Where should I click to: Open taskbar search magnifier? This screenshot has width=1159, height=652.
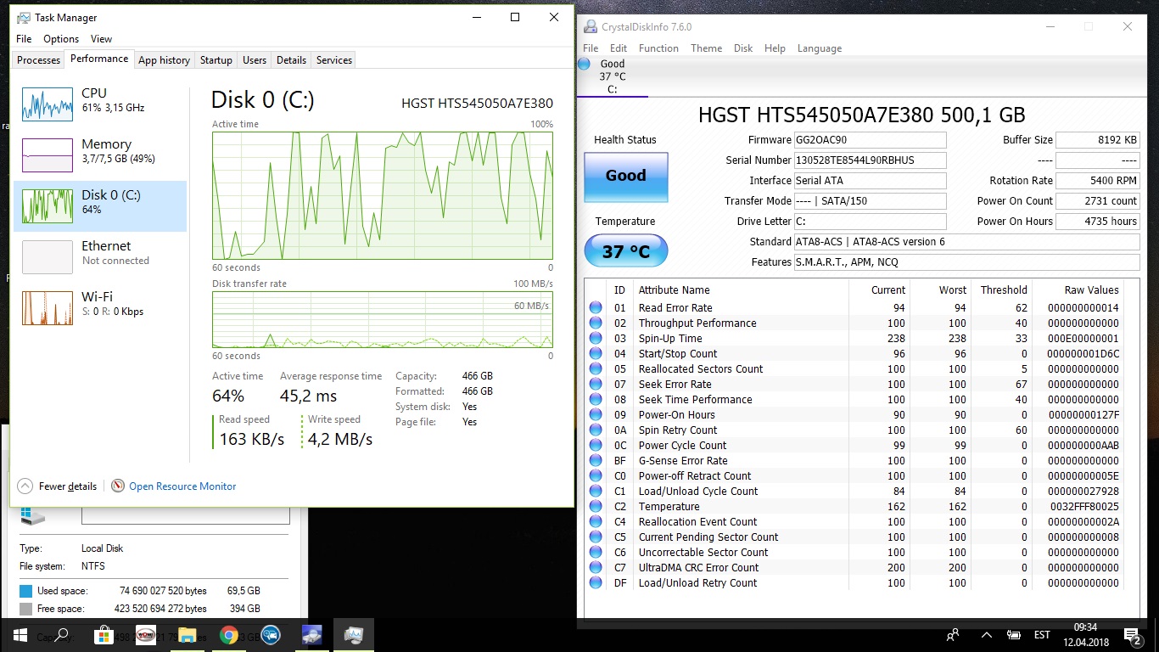point(61,635)
